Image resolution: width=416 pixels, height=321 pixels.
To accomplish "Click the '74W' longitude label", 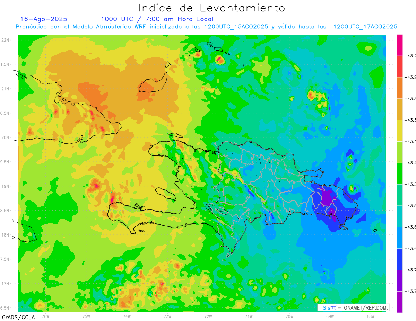I will tap(127, 316).
